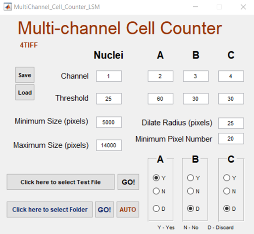This screenshot has height=234, width=254.
Task: Click the Save button
Action: tap(25, 75)
